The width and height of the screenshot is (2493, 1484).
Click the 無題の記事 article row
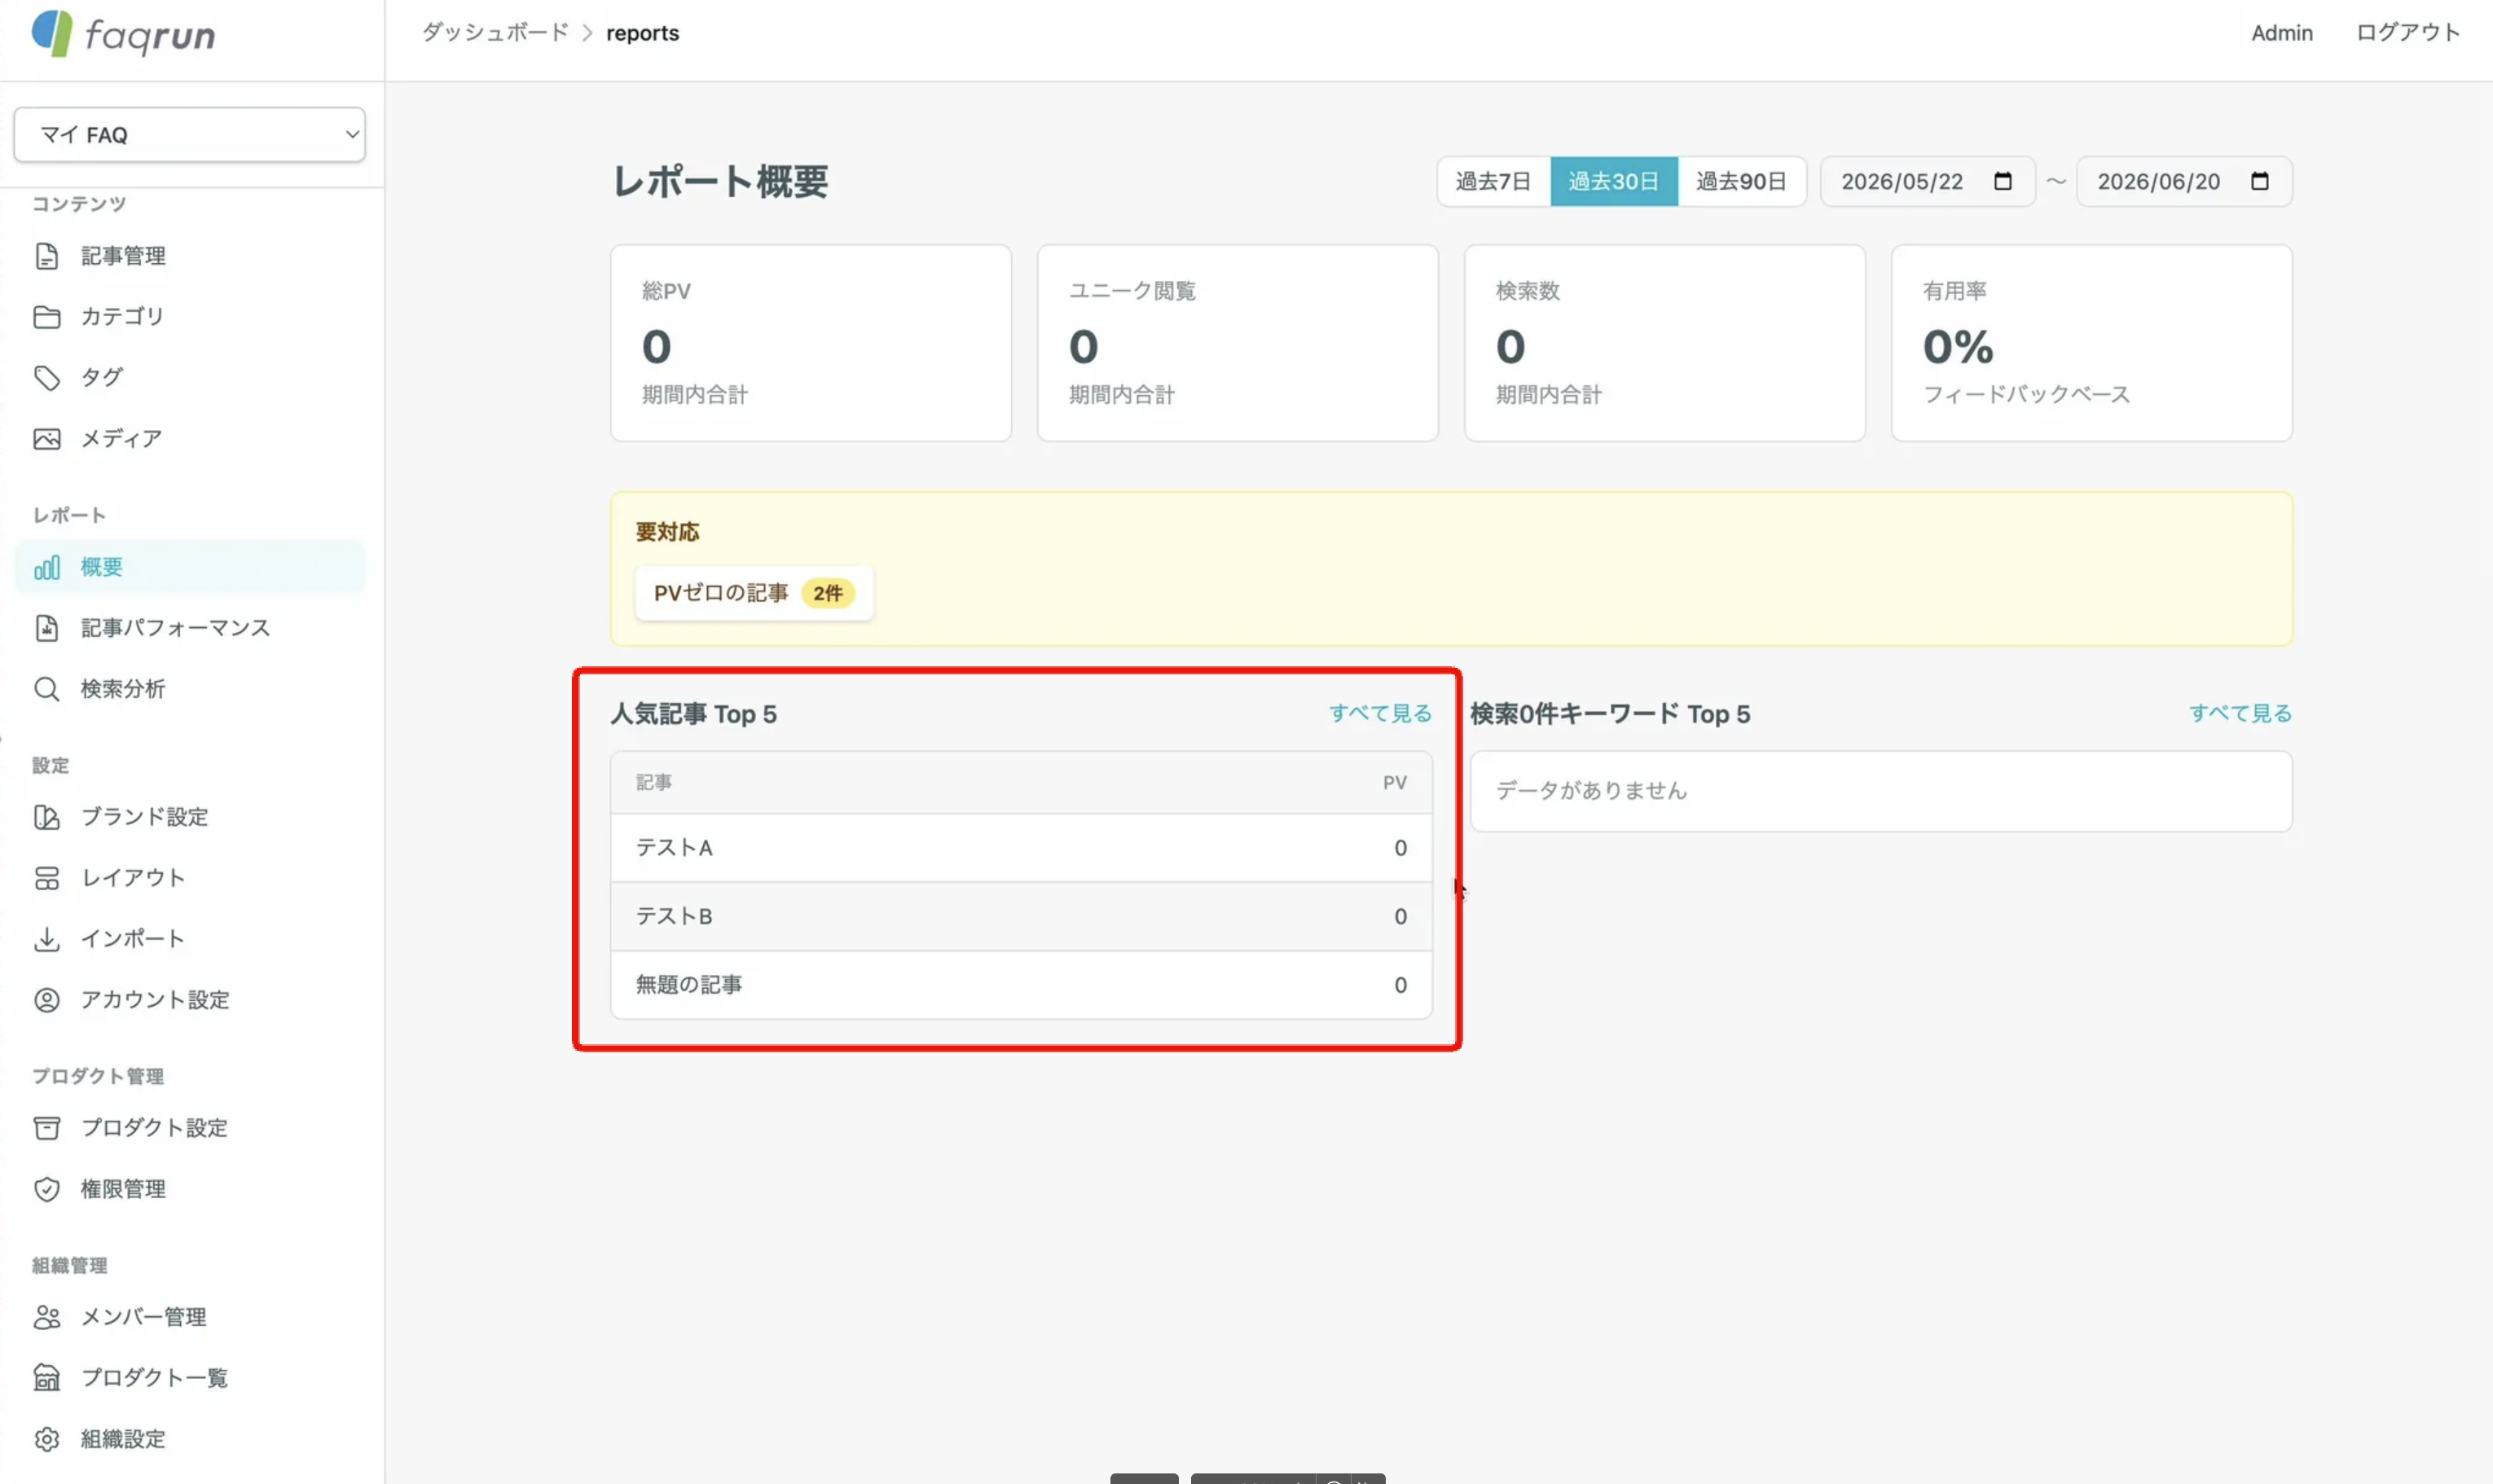point(1021,985)
